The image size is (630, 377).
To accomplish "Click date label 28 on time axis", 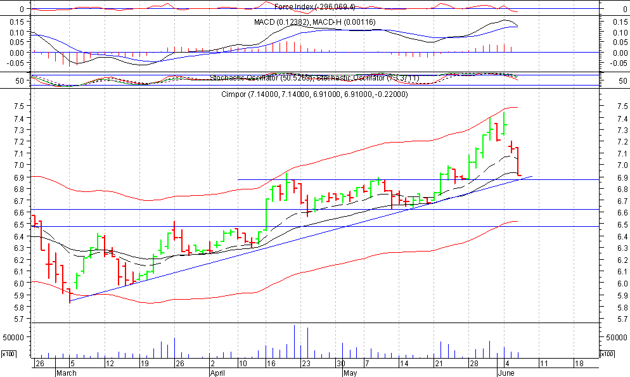I will point(474,363).
